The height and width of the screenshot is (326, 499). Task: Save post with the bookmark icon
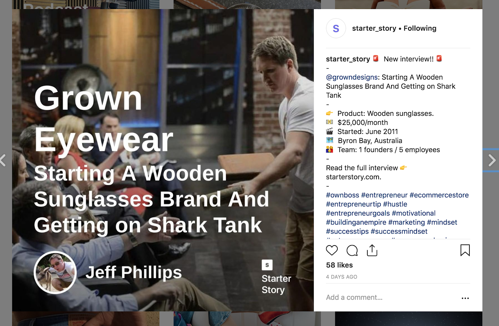click(x=465, y=250)
